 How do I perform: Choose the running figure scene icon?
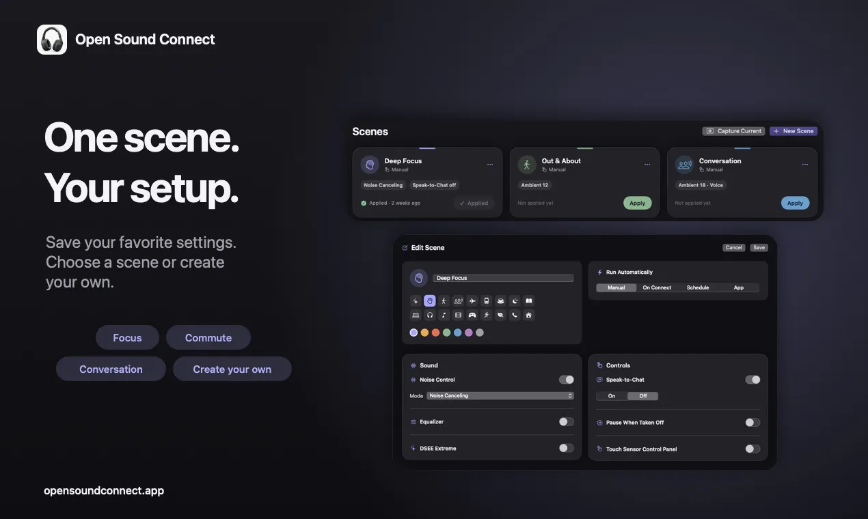click(487, 315)
